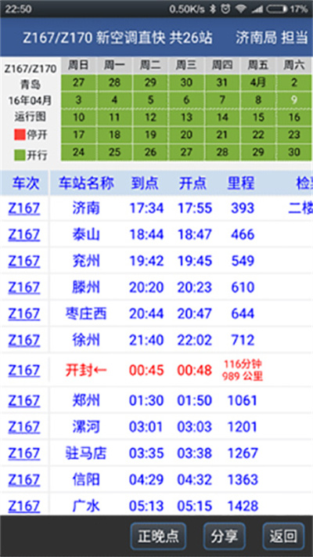Click red 116分钟 989公里 info
This screenshot has width=313, height=557.
click(243, 371)
